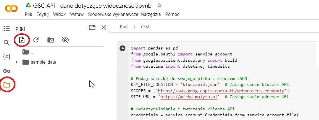Star the notebook with the star icon

click(x=159, y=5)
